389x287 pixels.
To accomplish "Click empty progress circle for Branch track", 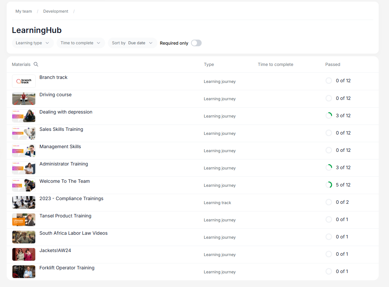I will click(329, 81).
